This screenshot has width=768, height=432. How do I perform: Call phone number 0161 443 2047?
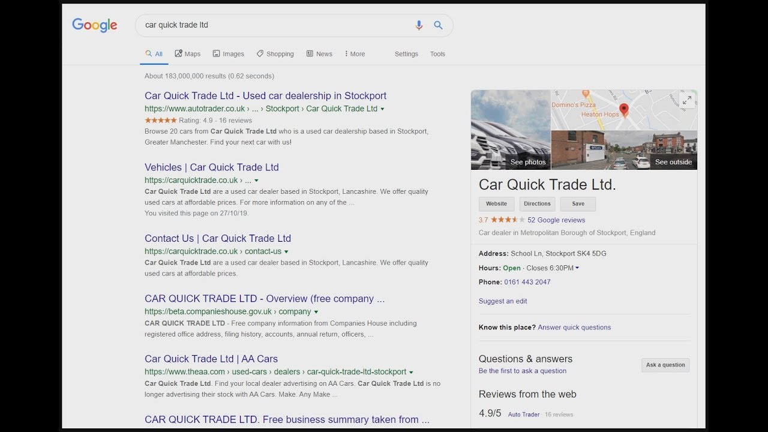527,282
